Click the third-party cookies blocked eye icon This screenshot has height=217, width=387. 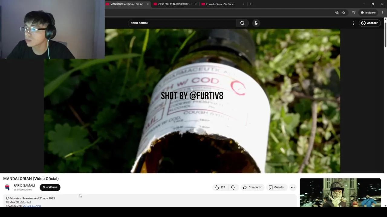pyautogui.click(x=337, y=13)
